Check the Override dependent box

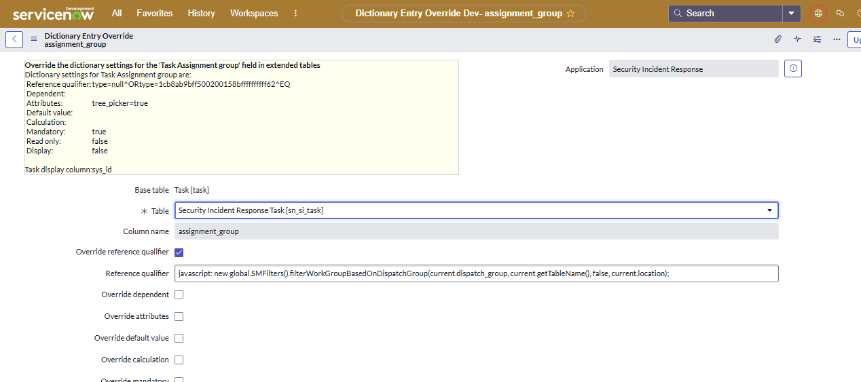[x=179, y=294]
